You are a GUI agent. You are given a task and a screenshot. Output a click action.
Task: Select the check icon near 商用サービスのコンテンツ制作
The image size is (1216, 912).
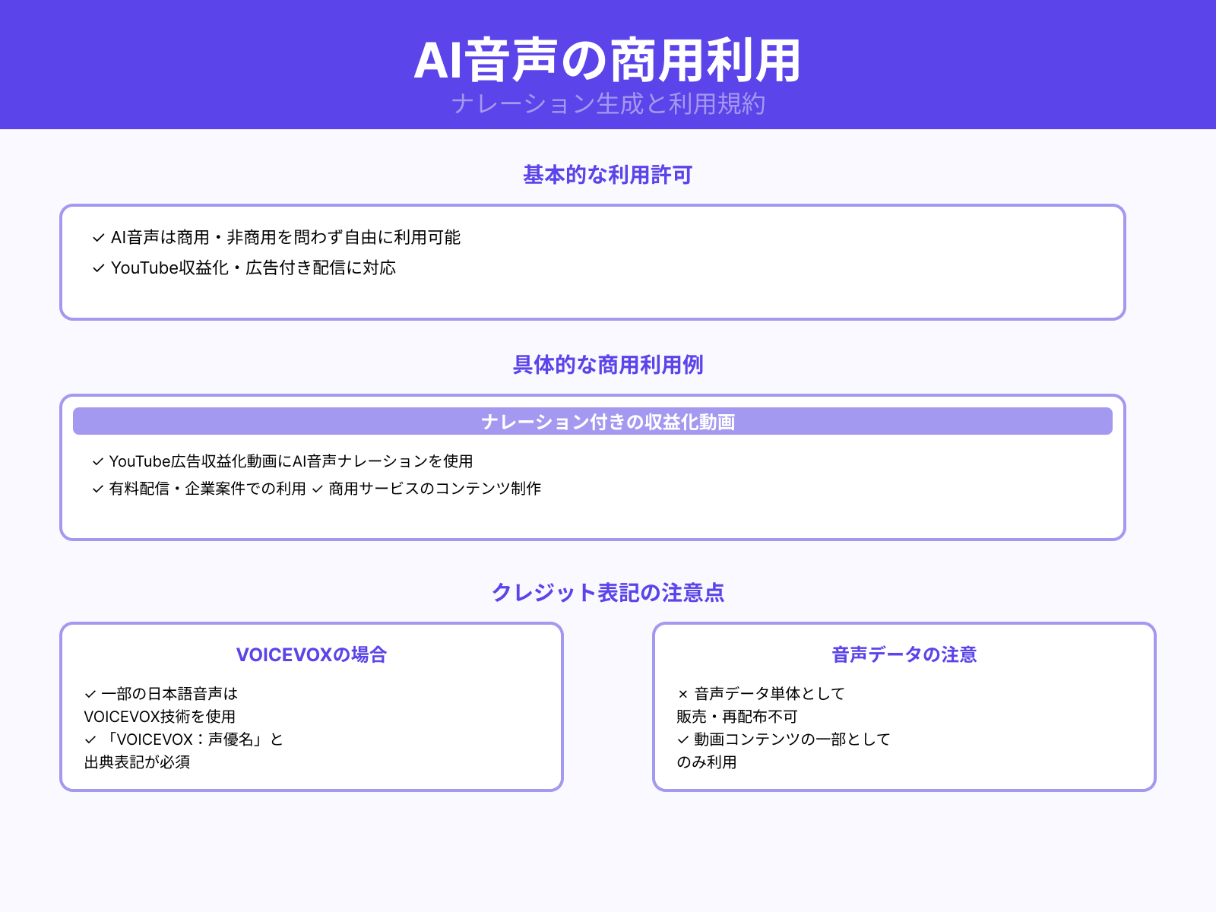pos(318,489)
